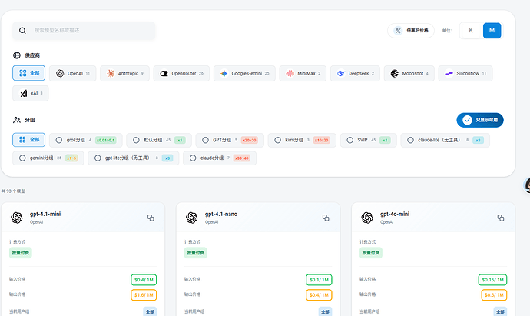Select the SVIP radio option
The width and height of the screenshot is (530, 316).
coord(349,140)
